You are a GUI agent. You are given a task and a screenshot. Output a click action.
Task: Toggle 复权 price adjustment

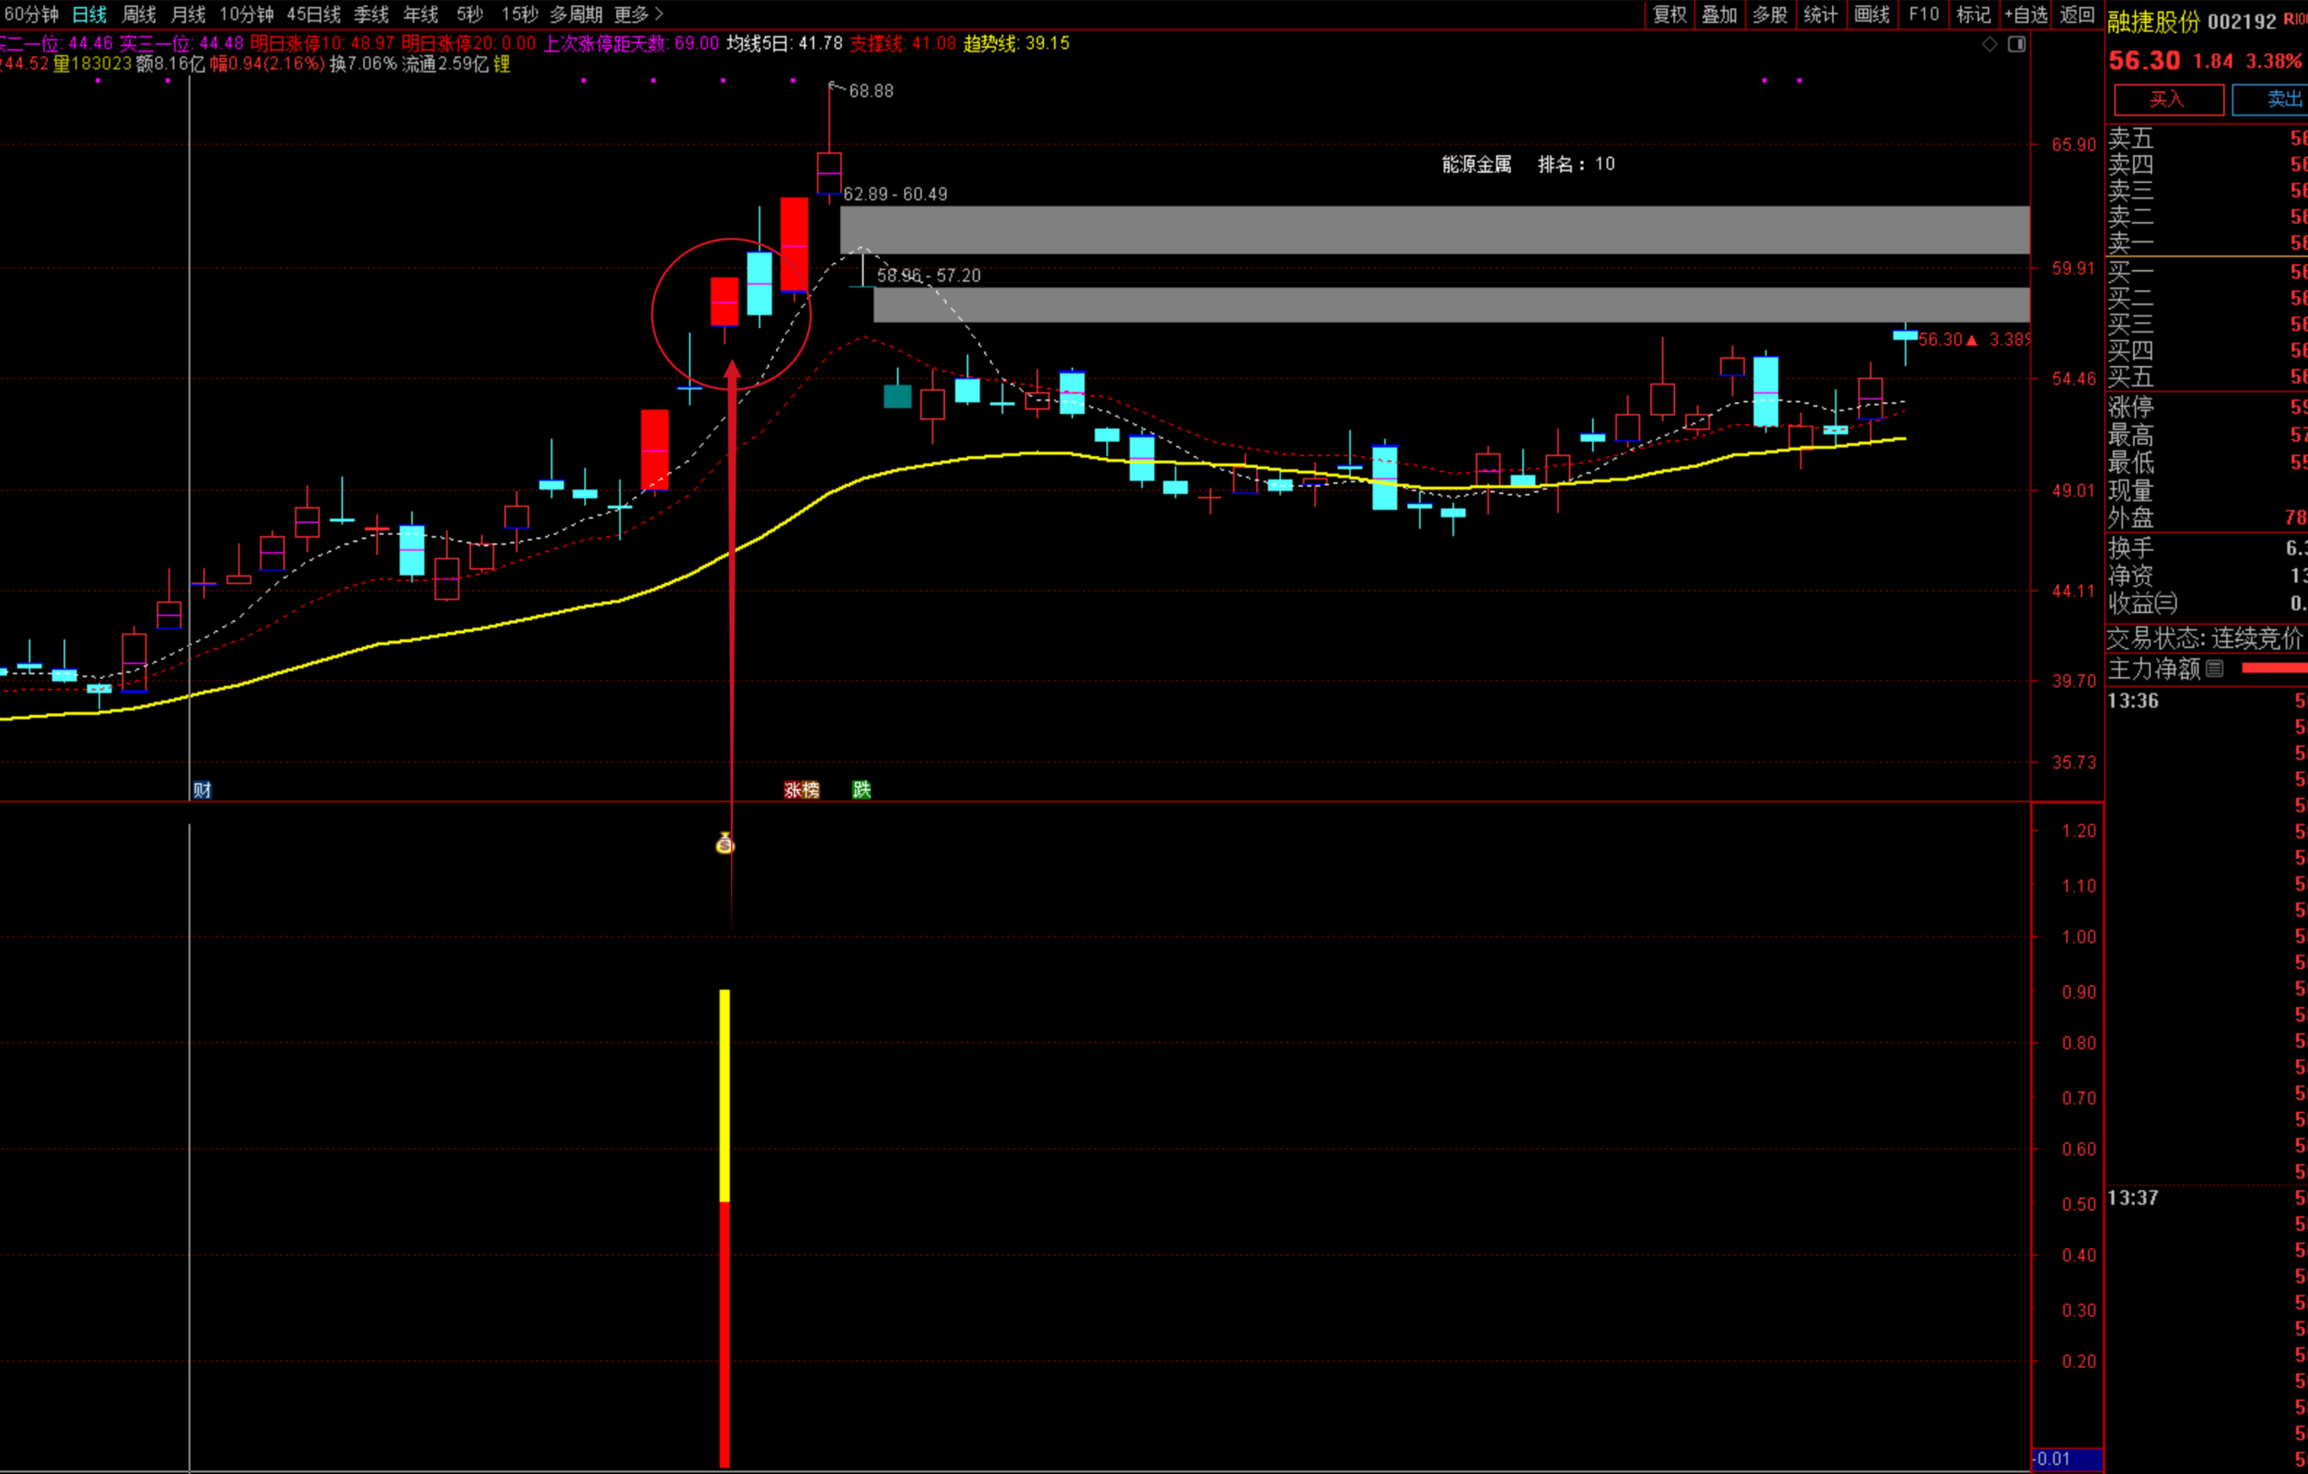click(1669, 14)
